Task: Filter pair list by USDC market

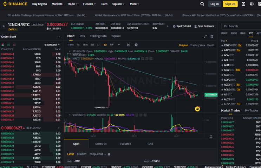Action: pos(224,34)
